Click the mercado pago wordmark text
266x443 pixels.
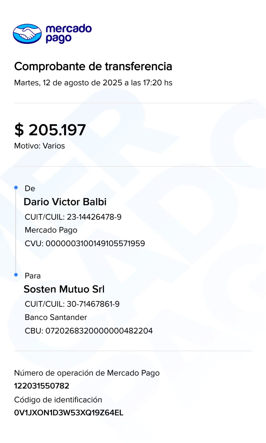pos(68,33)
